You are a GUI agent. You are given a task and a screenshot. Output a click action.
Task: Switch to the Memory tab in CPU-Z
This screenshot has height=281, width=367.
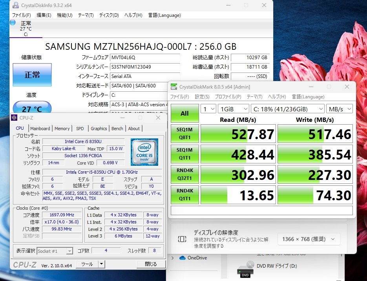(x=62, y=128)
